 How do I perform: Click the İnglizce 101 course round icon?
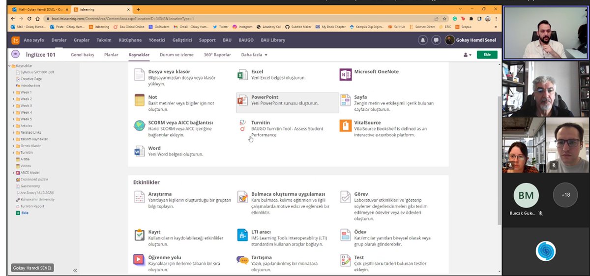[16, 55]
